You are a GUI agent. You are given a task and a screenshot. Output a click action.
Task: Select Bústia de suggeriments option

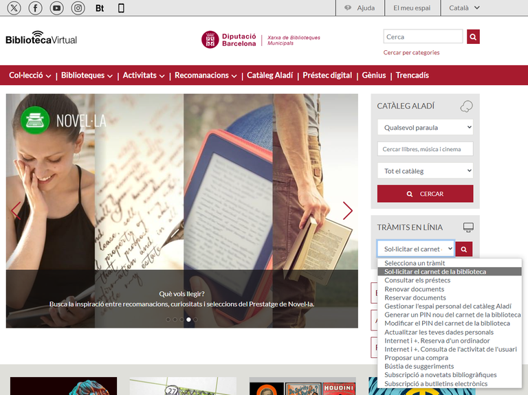(450, 366)
